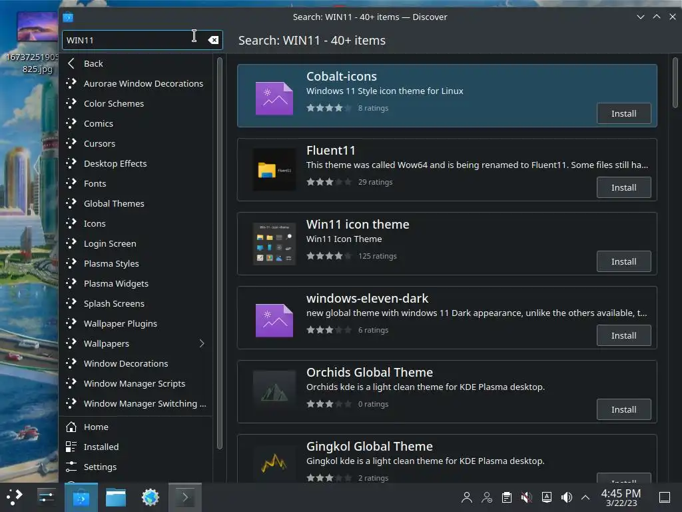Viewport: 682px width, 512px height.
Task: Open the Fluent11 title
Action: click(x=330, y=151)
